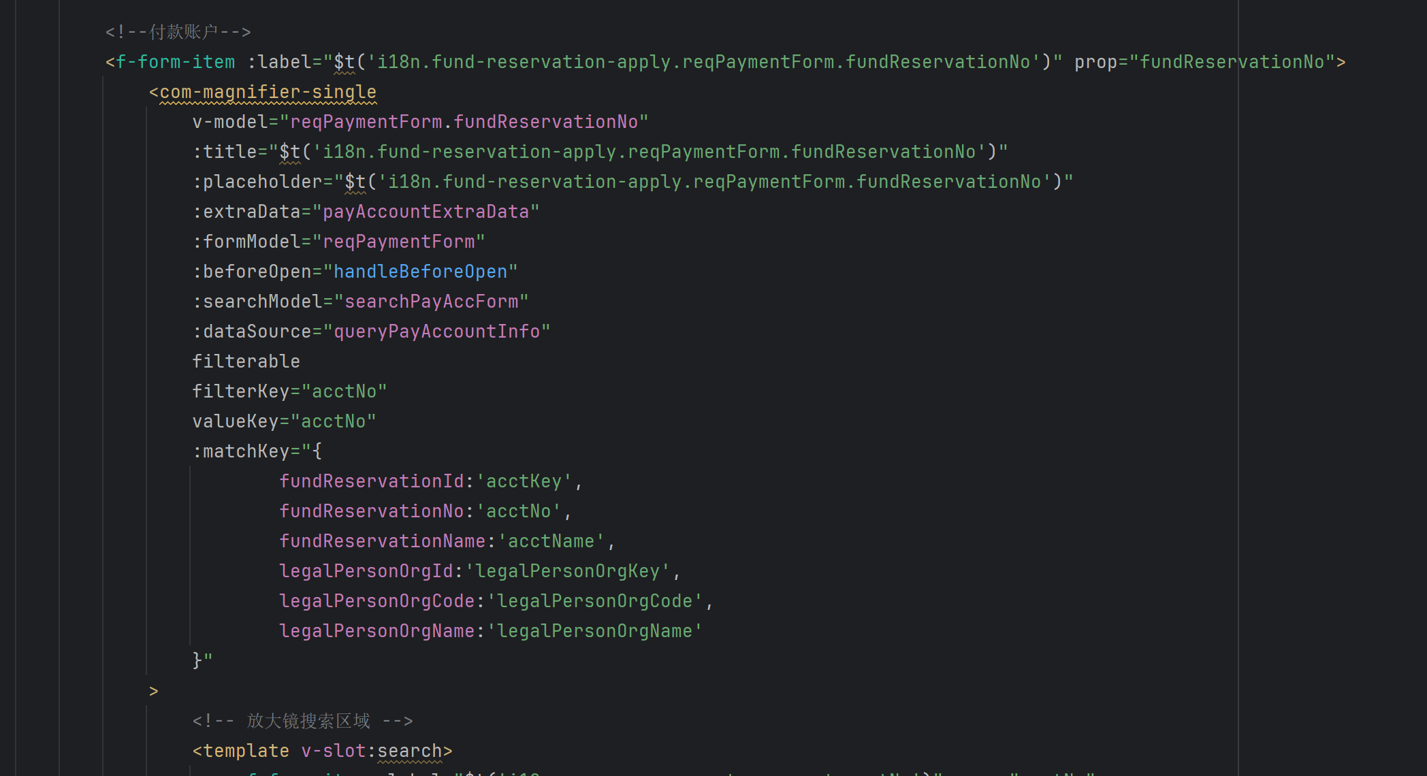Click the handleBeforeOpen method reference
Viewport: 1427px width, 776px height.
[x=420, y=272]
